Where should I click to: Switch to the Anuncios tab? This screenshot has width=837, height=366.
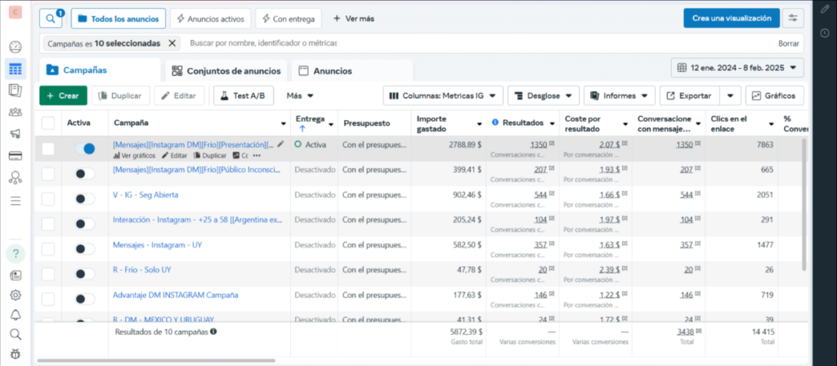352,70
